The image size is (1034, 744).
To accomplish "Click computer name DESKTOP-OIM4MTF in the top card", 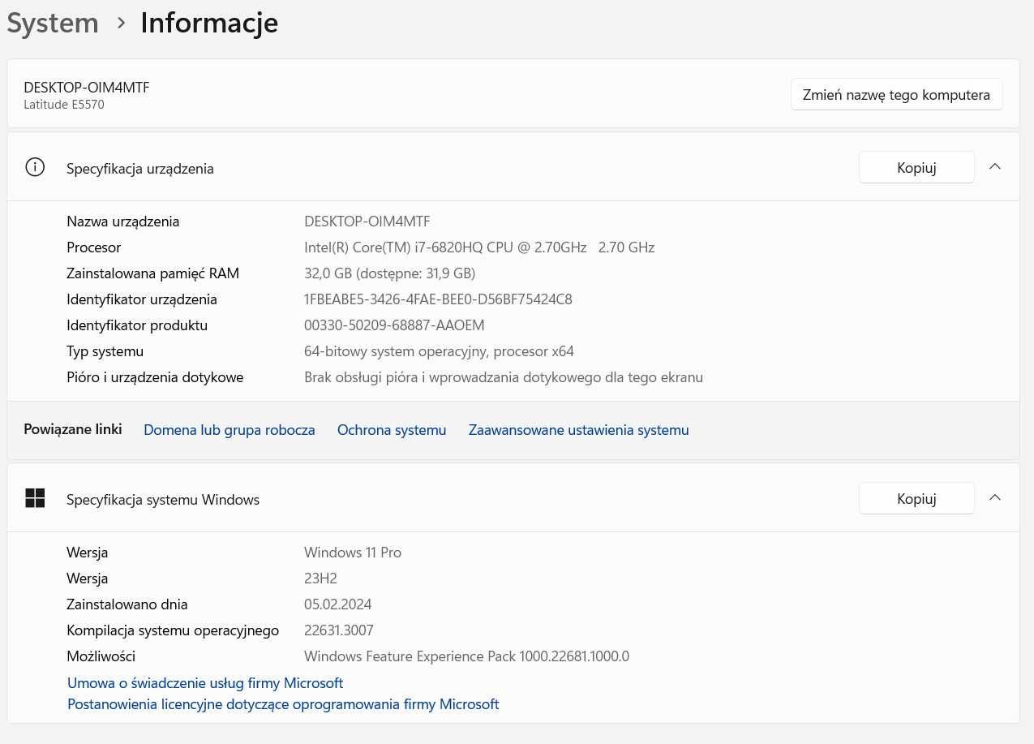I will click(x=87, y=87).
